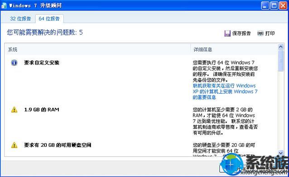Select the 要求有 20 GB 的可用硬盘空间 row title
Image resolution: width=289 pixels, height=177 pixels.
58,145
